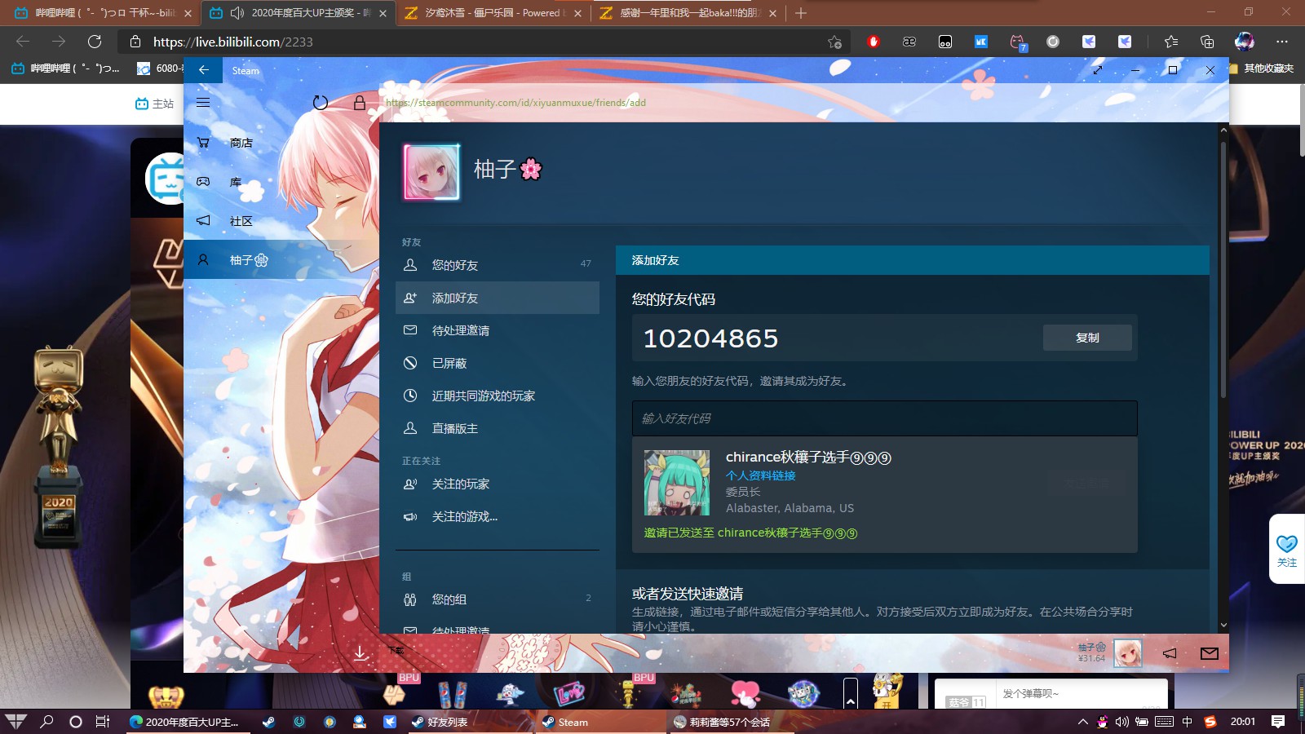Open 近期共同游戏的玩家 list
Viewport: 1305px width, 734px height.
[x=484, y=396]
